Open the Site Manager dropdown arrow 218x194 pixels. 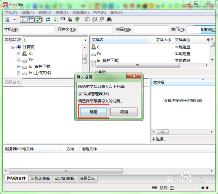point(14,20)
